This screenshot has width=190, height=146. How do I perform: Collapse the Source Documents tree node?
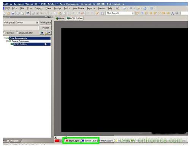(7, 41)
